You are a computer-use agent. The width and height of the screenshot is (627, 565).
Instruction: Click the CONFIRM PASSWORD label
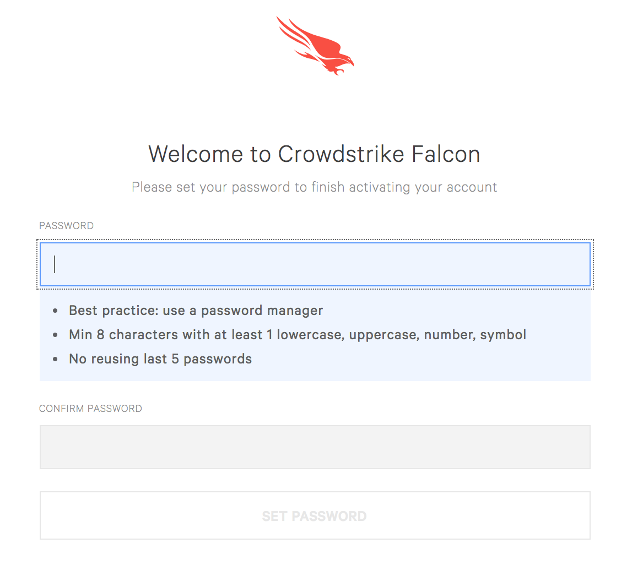pos(90,409)
